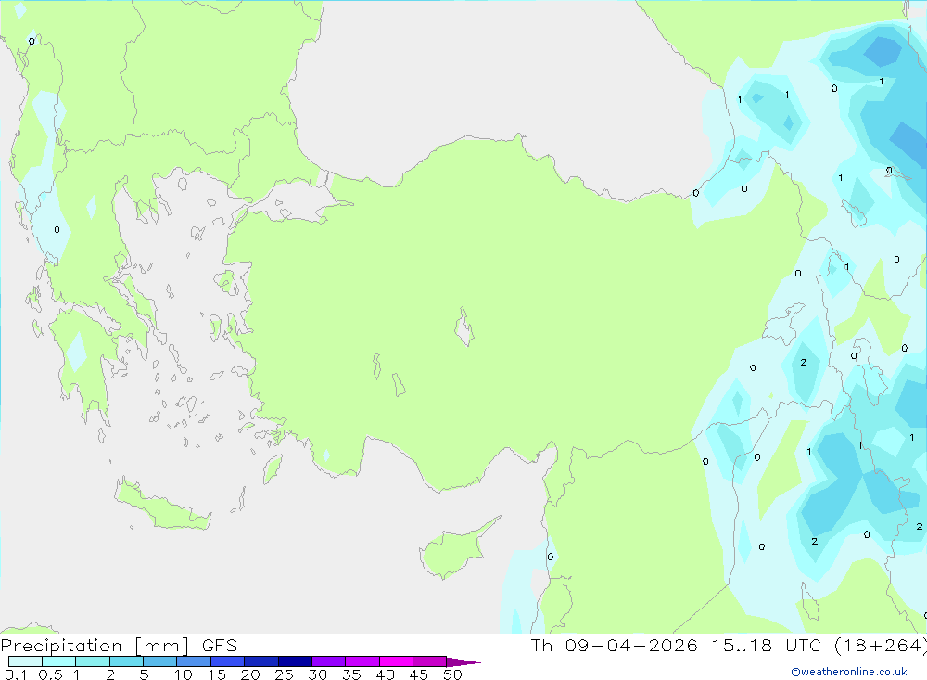Click the 'Precipitation [mm]' title text
The height and width of the screenshot is (680, 927).
pos(95,645)
